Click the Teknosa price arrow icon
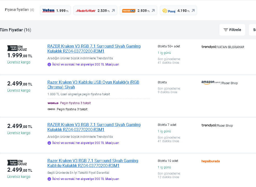Screen dimensions: 256x187 [x=153, y=11]
